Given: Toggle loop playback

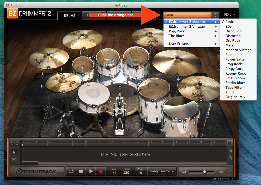Looking at the screenshot, I should (71, 171).
